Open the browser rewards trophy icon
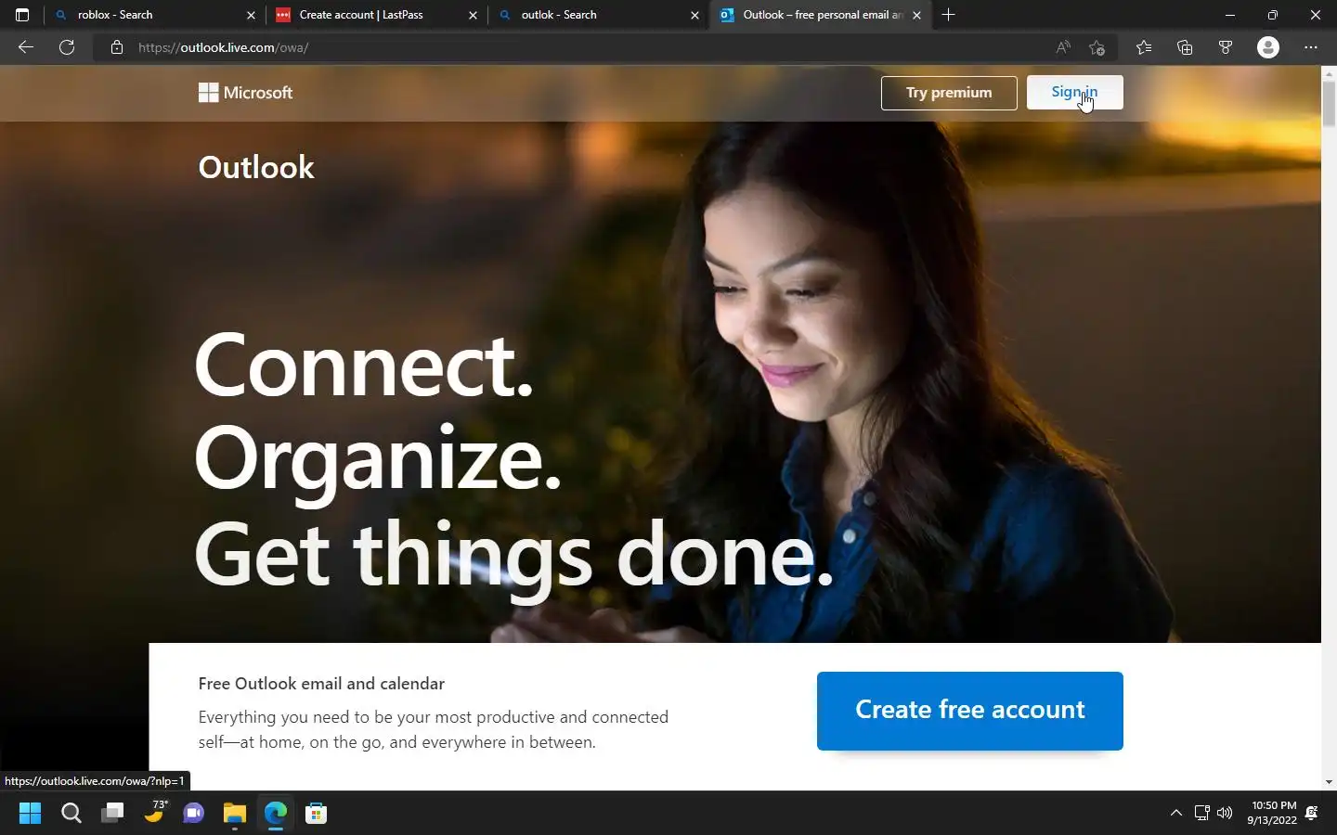 pyautogui.click(x=1226, y=47)
